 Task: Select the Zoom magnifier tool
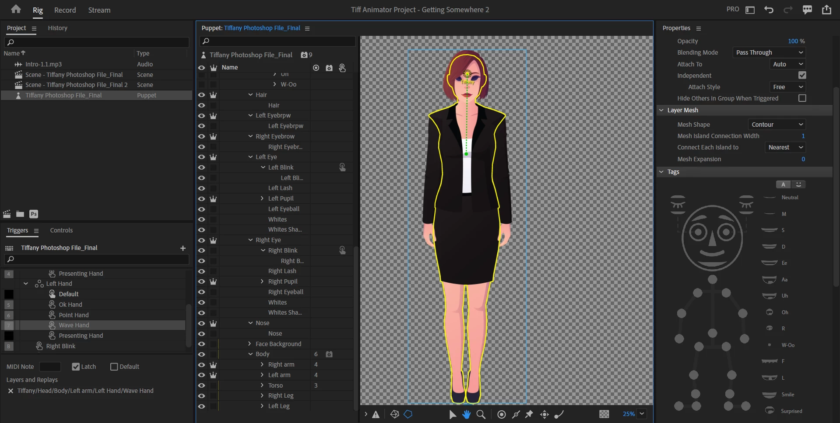(x=481, y=414)
